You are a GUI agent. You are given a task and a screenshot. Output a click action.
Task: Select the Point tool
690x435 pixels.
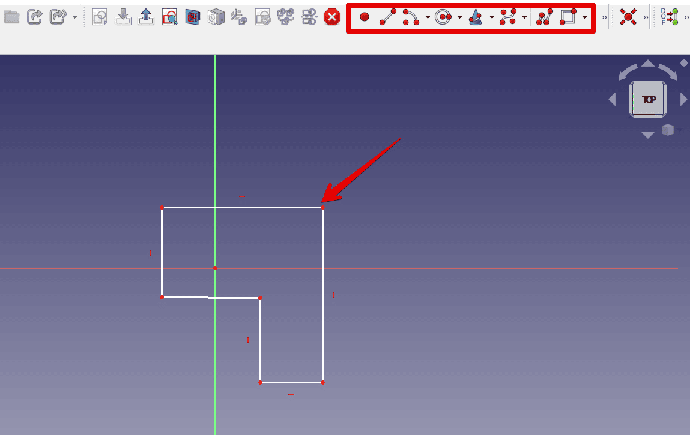[x=365, y=17]
